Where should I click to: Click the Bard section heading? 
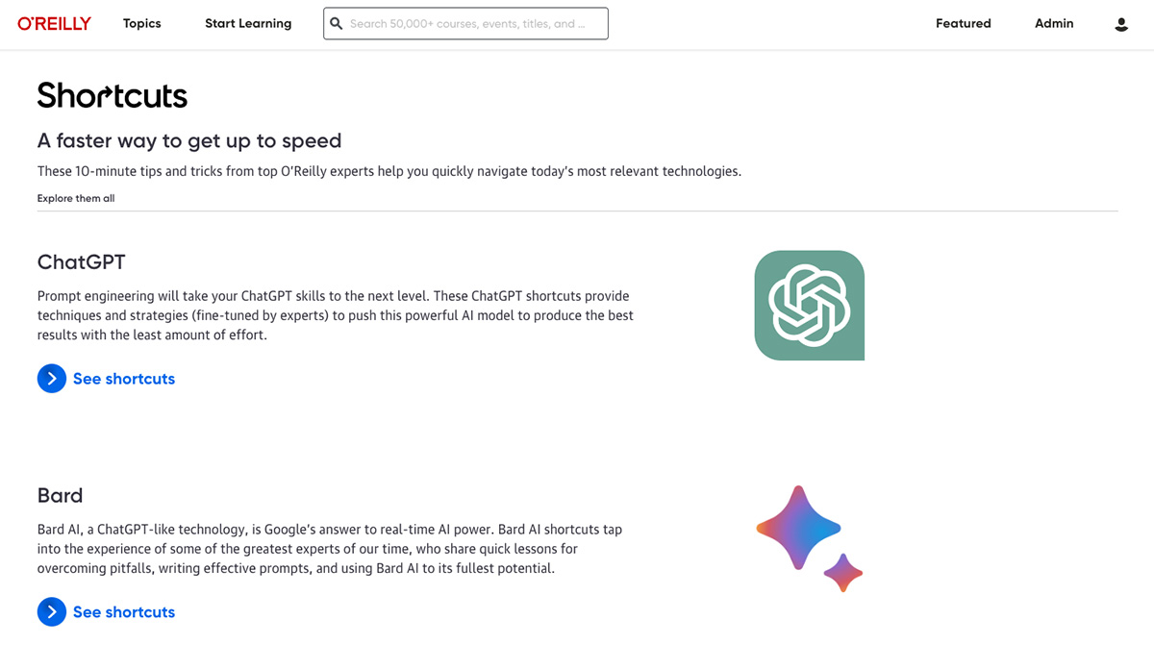click(x=61, y=495)
